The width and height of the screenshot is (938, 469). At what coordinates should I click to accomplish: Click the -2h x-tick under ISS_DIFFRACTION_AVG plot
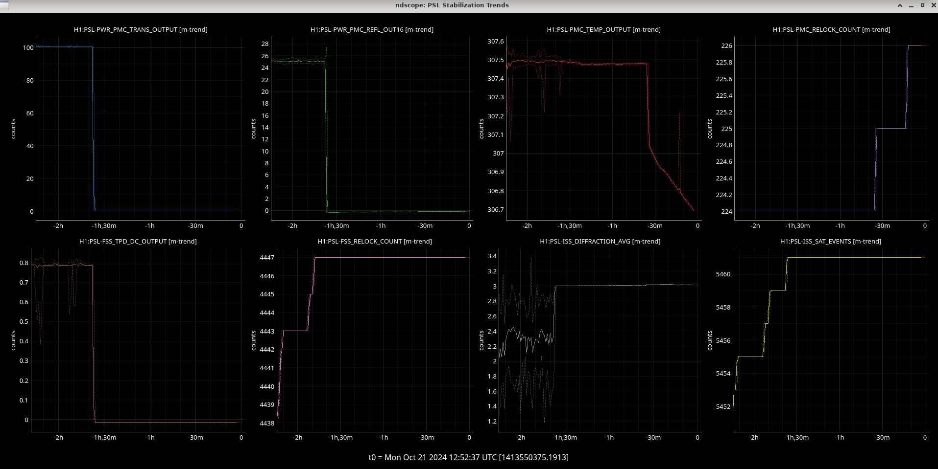pyautogui.click(x=520, y=438)
